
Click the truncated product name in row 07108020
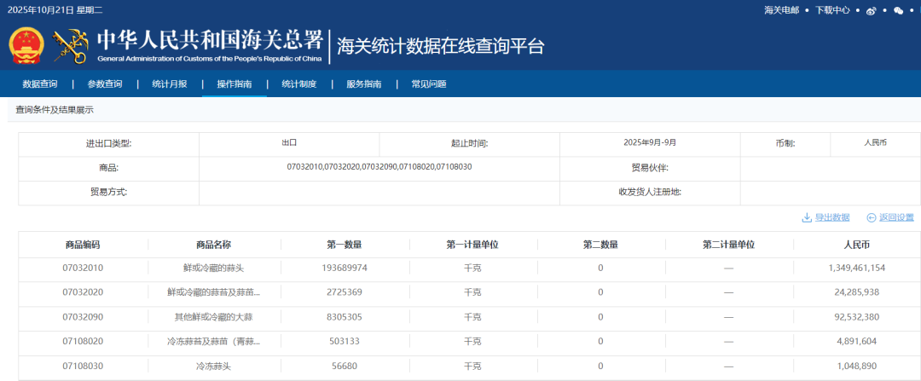213,342
